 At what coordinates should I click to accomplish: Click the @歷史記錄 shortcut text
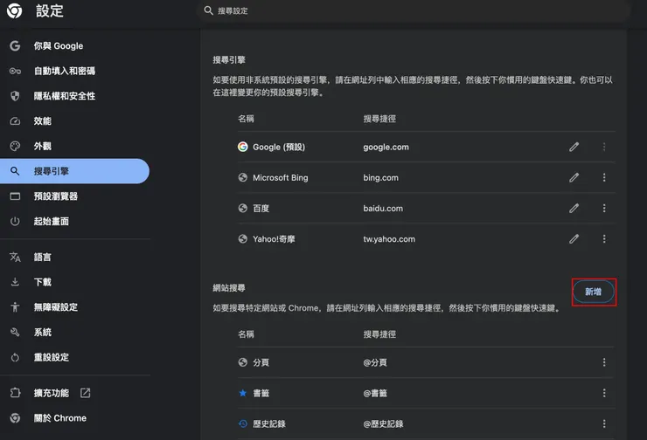pyautogui.click(x=383, y=423)
